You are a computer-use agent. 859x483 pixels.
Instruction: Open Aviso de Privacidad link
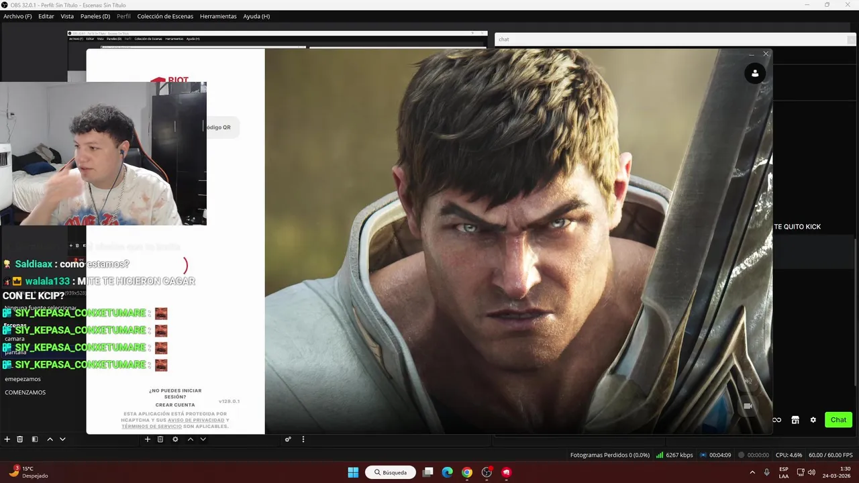point(196,420)
